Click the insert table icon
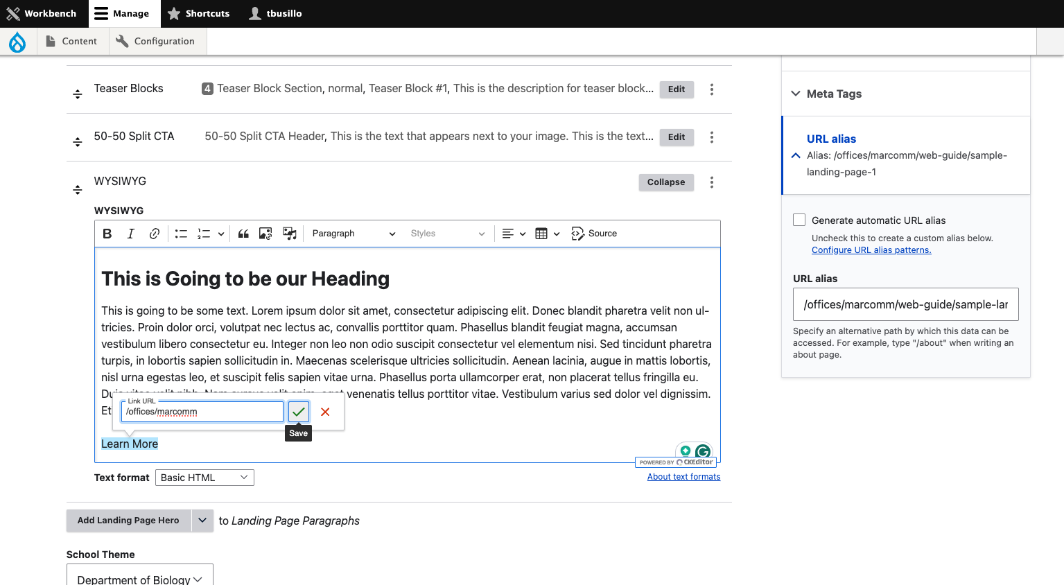1064x585 pixels. (548, 234)
